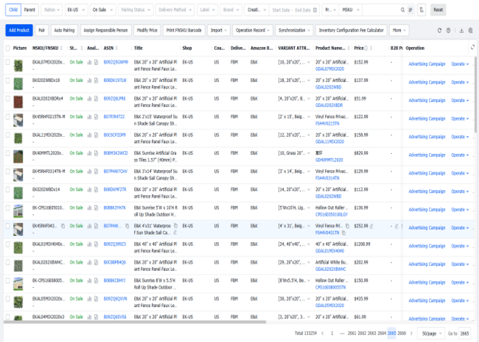Check the EK40MMTL2020 row checkbox
The height and width of the screenshot is (342, 479).
click(x=8, y=153)
